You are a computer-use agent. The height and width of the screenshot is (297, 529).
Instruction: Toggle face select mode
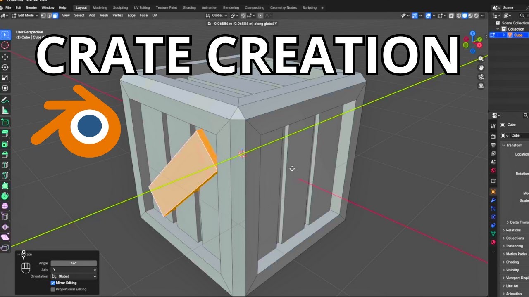55,16
